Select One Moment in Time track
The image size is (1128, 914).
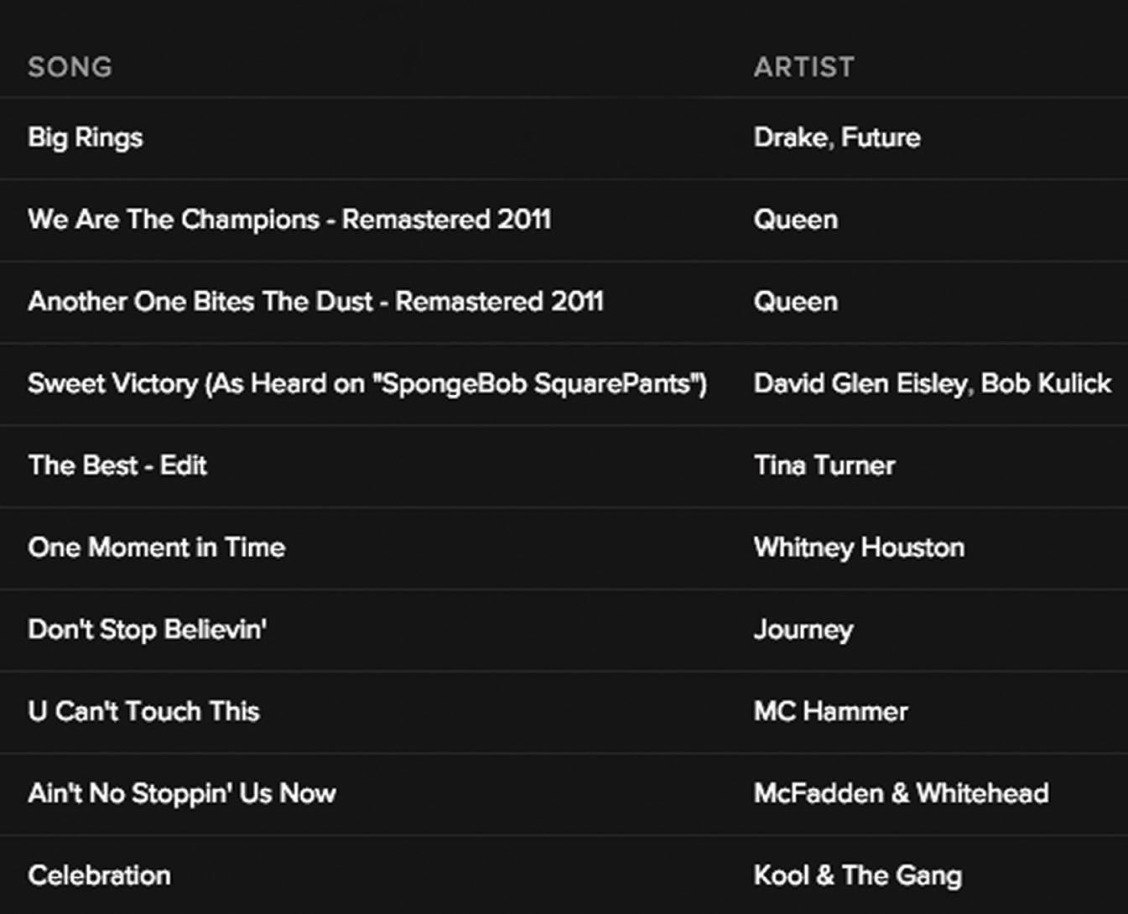[x=157, y=548]
